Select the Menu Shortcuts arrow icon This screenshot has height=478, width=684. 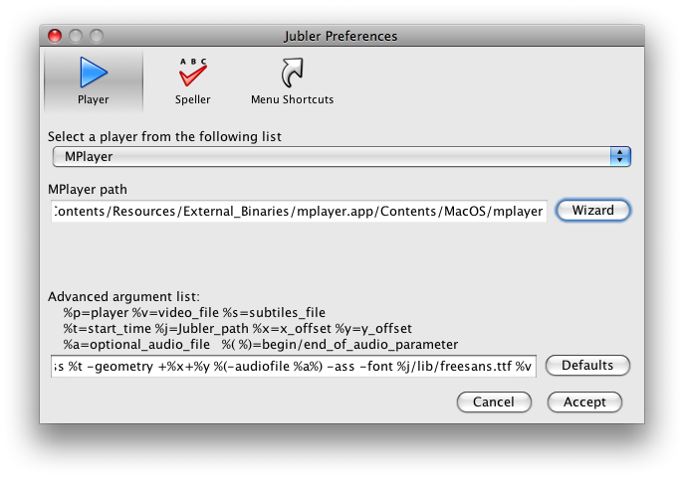point(292,73)
